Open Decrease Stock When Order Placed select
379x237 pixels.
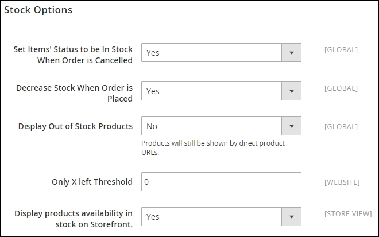tap(211, 91)
